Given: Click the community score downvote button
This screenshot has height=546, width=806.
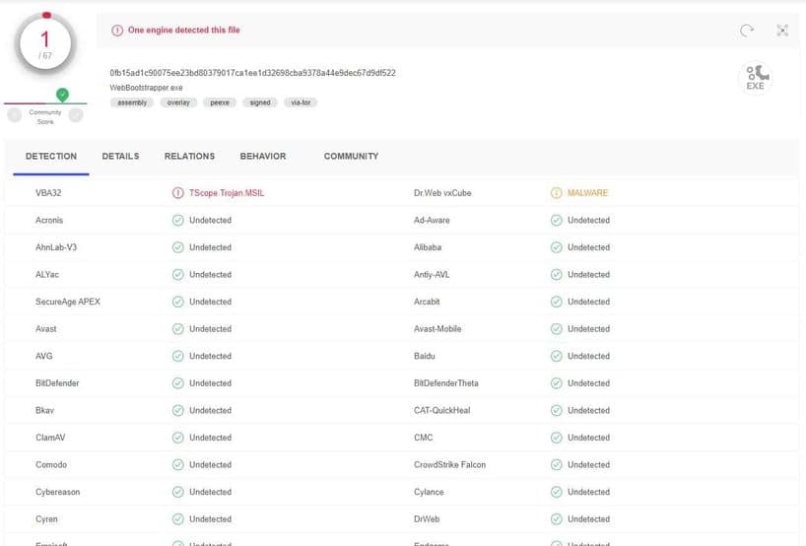Looking at the screenshot, I should click(x=15, y=114).
